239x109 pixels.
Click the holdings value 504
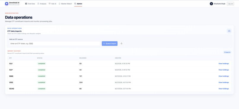(x=81, y=82)
